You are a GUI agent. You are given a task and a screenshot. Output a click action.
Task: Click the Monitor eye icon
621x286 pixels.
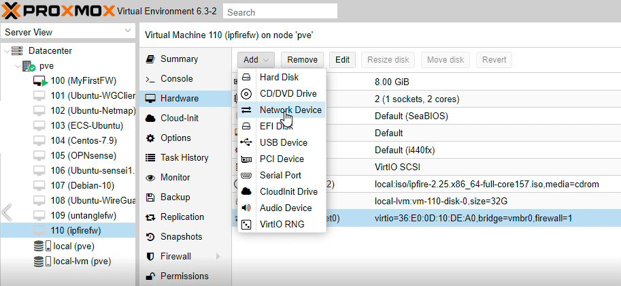(150, 178)
